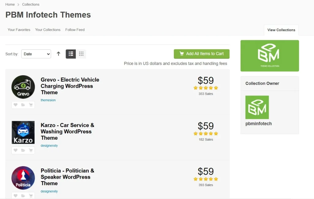Add Karzo theme to cart via icon
This screenshot has width=314, height=199.
31,150
